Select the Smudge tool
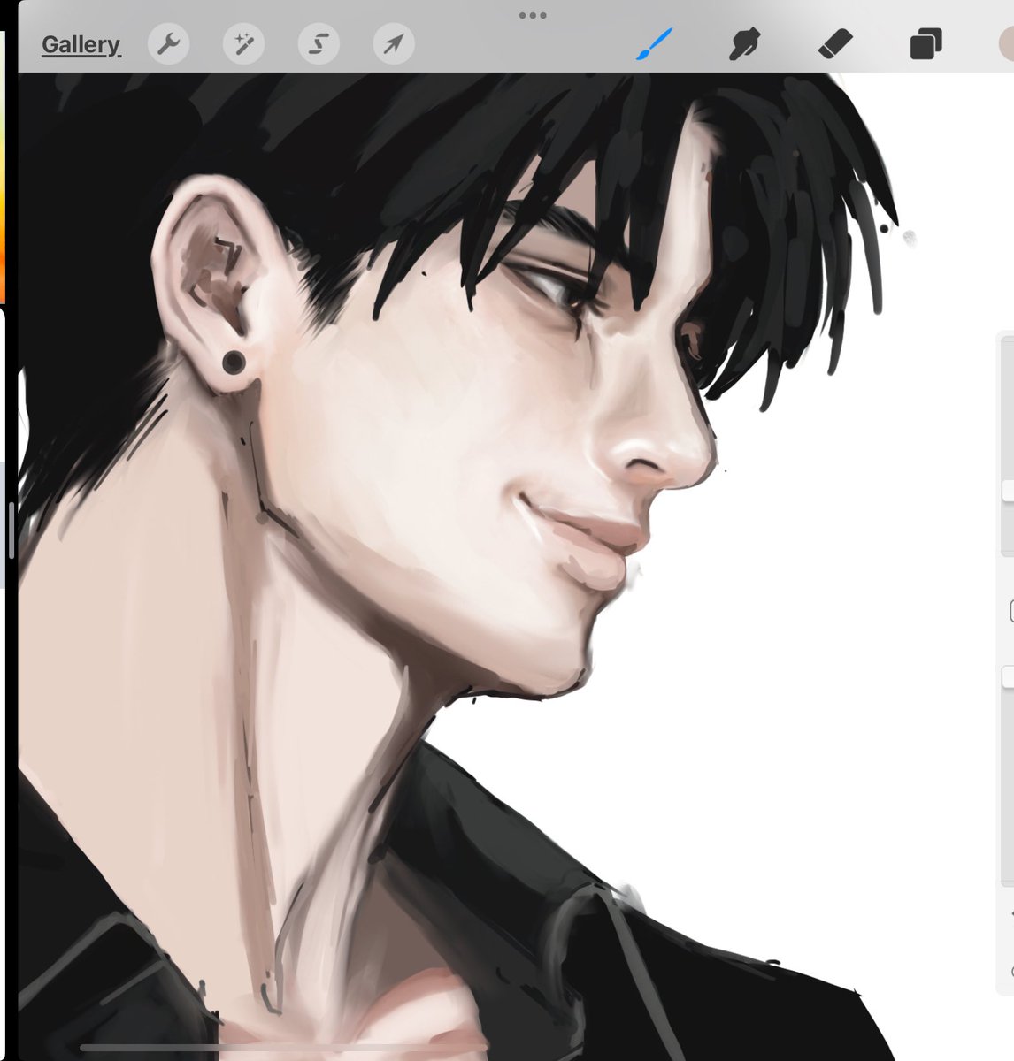Viewport: 1014px width, 1061px height. 745,42
